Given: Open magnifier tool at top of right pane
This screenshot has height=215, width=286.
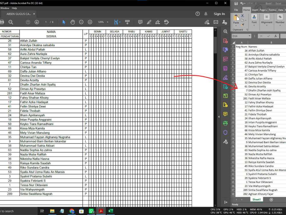Looking at the screenshot, I should click(225, 31).
